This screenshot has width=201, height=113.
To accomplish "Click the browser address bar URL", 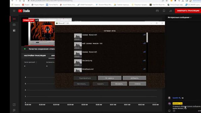I will [x=52, y=1].
